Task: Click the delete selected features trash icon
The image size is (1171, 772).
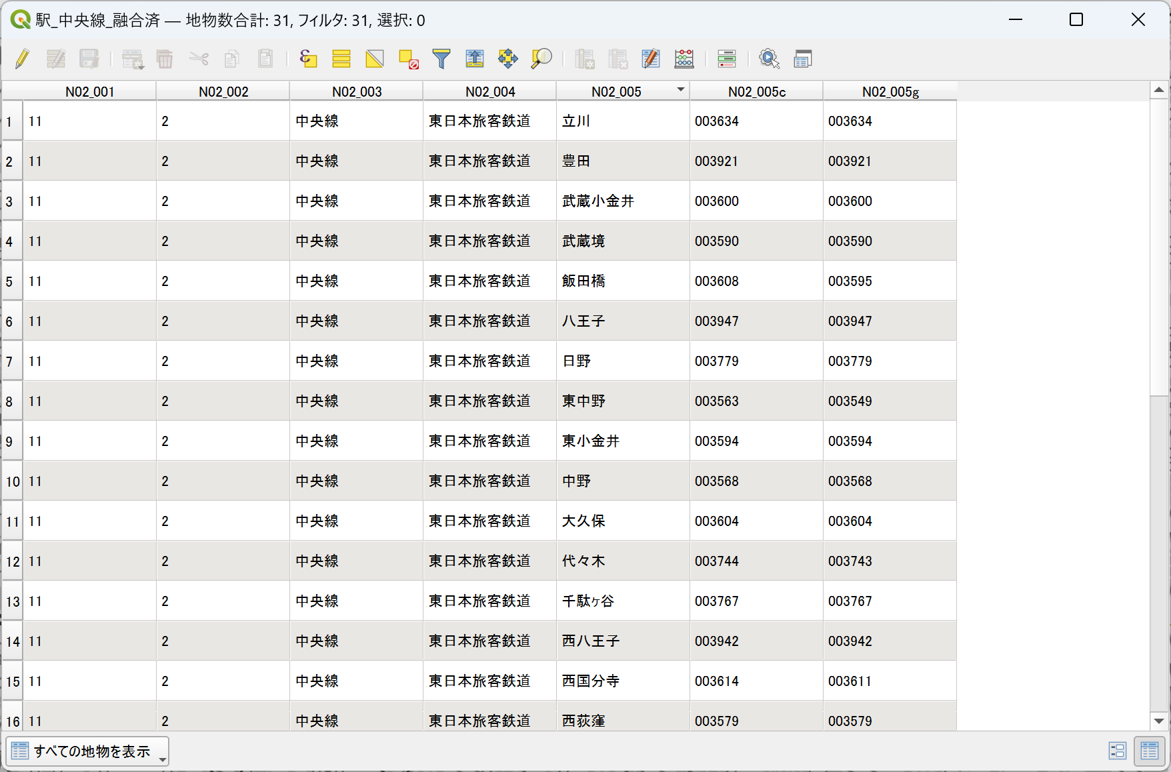Action: [165, 59]
